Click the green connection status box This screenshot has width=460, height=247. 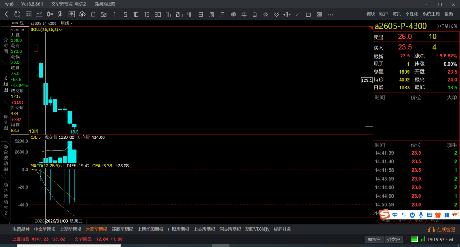point(414,239)
